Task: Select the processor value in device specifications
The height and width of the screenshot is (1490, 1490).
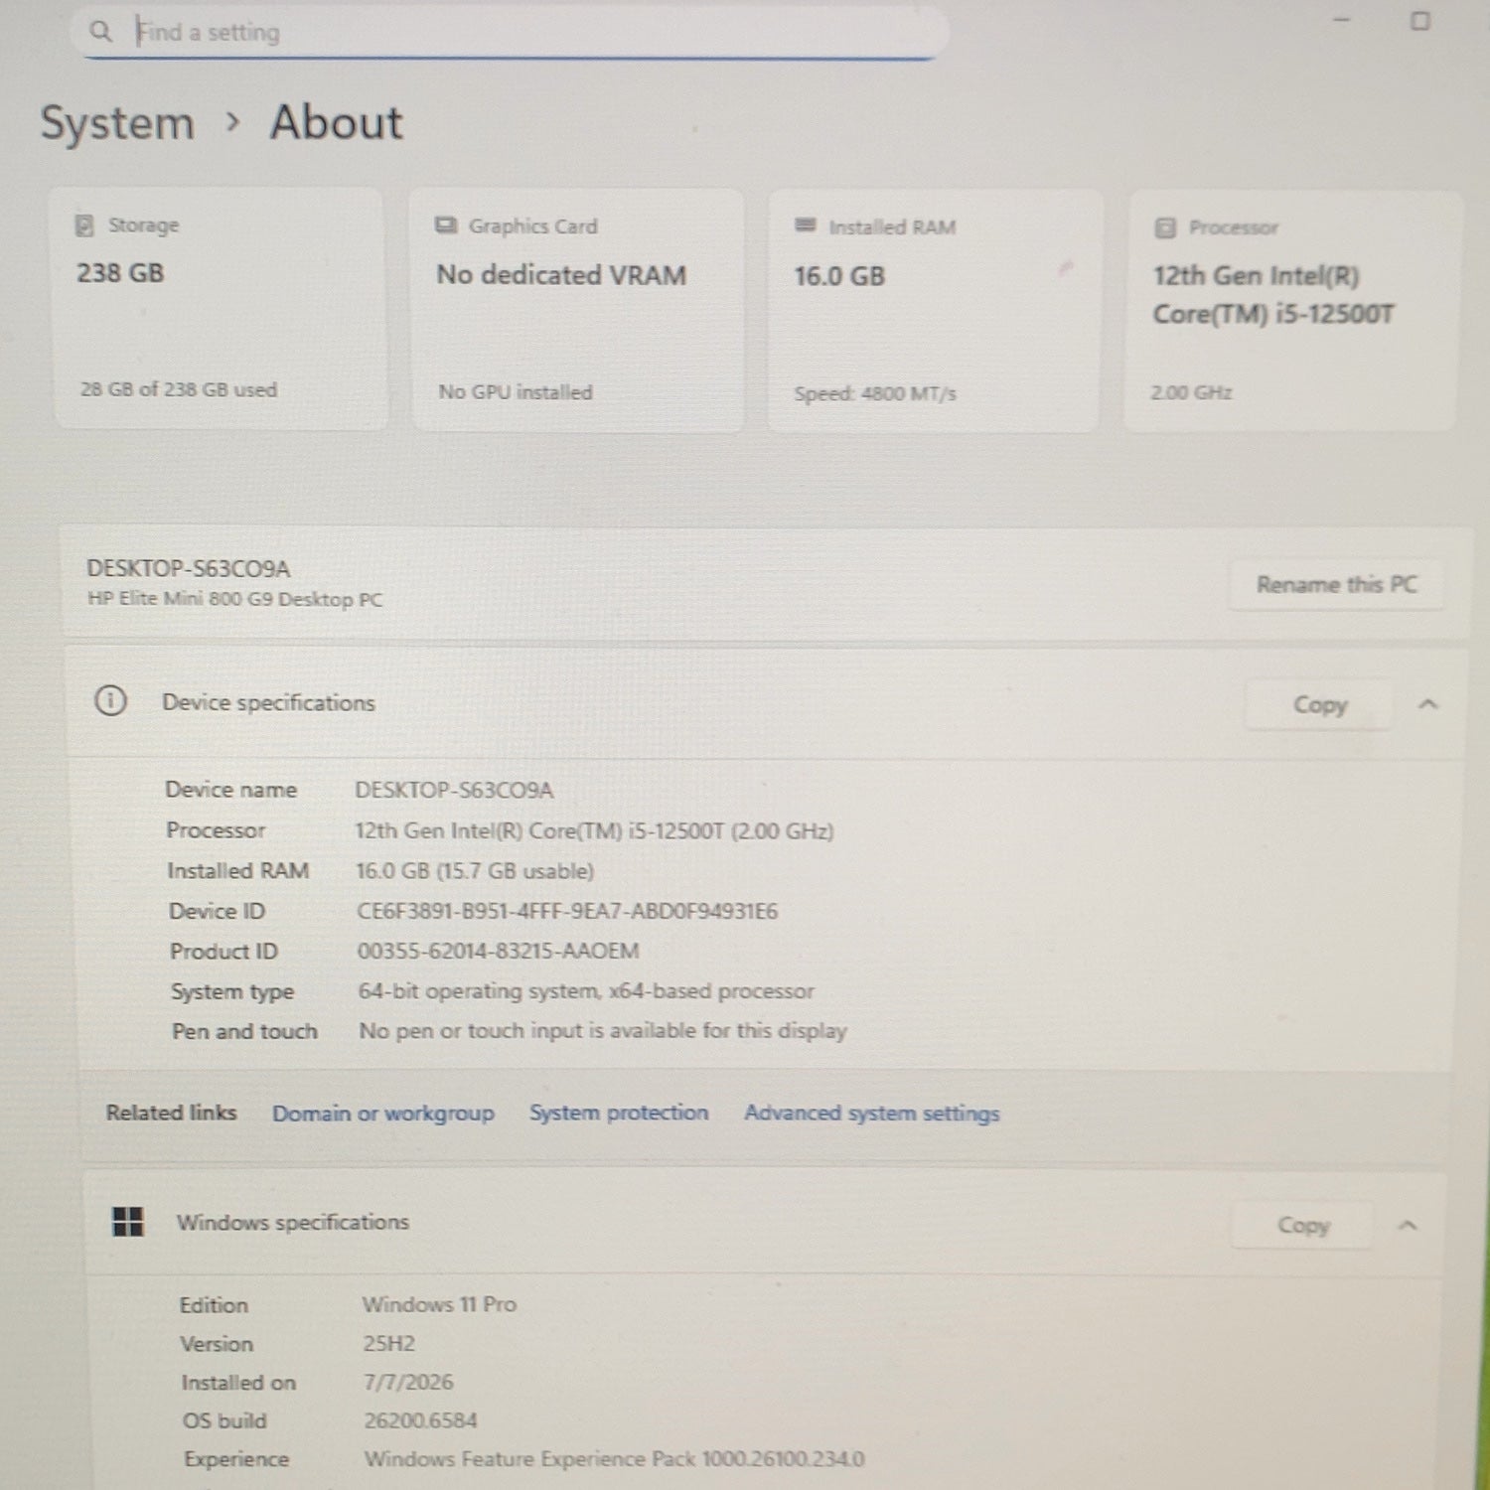Action: [594, 831]
